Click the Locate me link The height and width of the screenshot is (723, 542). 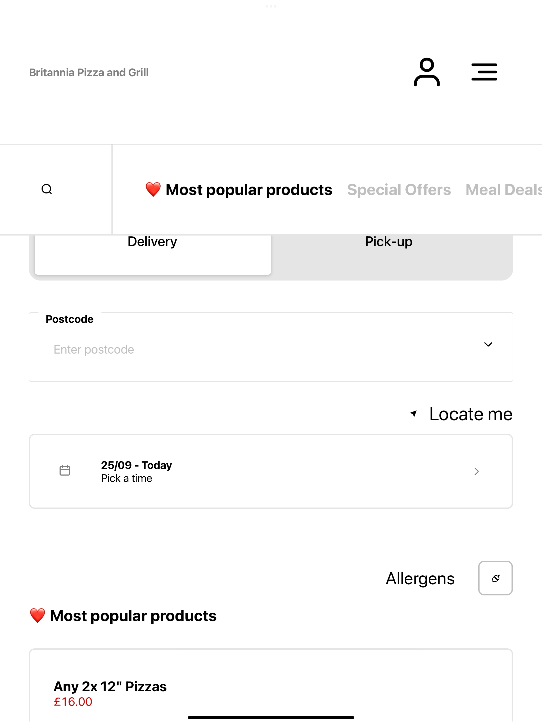[x=471, y=414]
